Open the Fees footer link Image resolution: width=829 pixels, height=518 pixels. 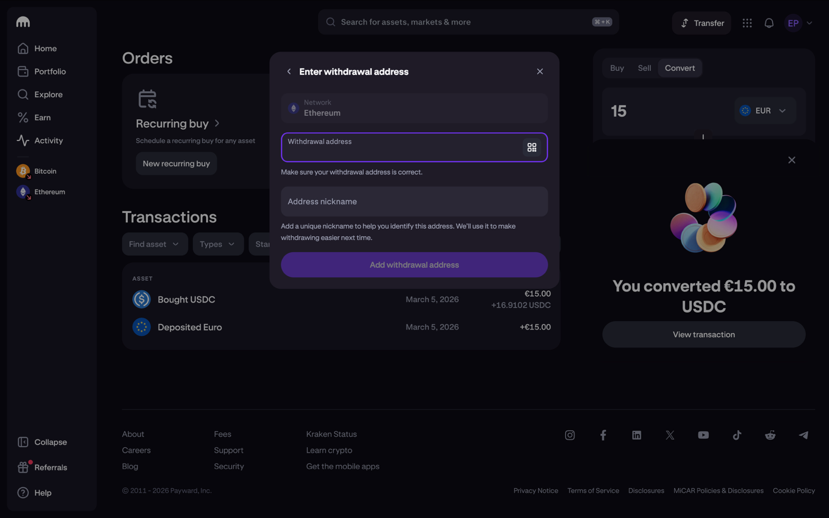(x=222, y=434)
